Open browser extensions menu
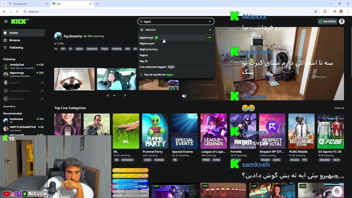 pyautogui.click(x=325, y=12)
